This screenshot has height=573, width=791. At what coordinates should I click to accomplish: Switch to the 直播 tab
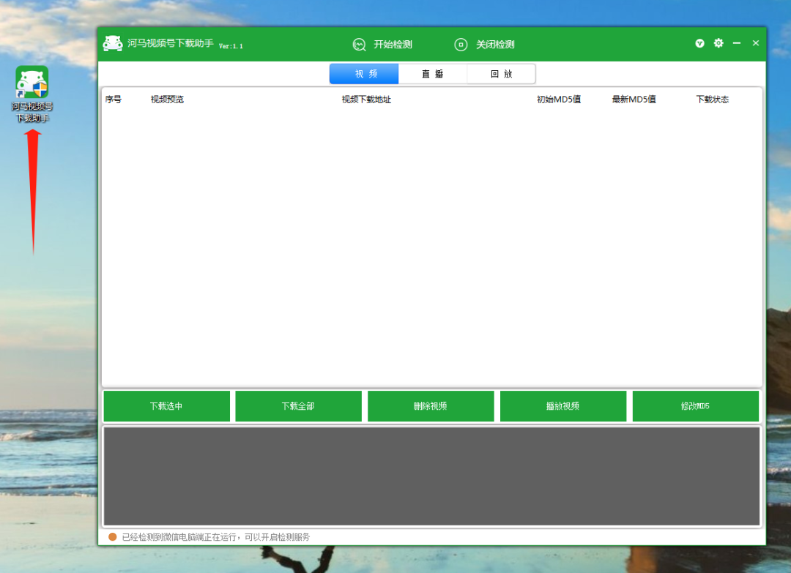[x=432, y=74]
